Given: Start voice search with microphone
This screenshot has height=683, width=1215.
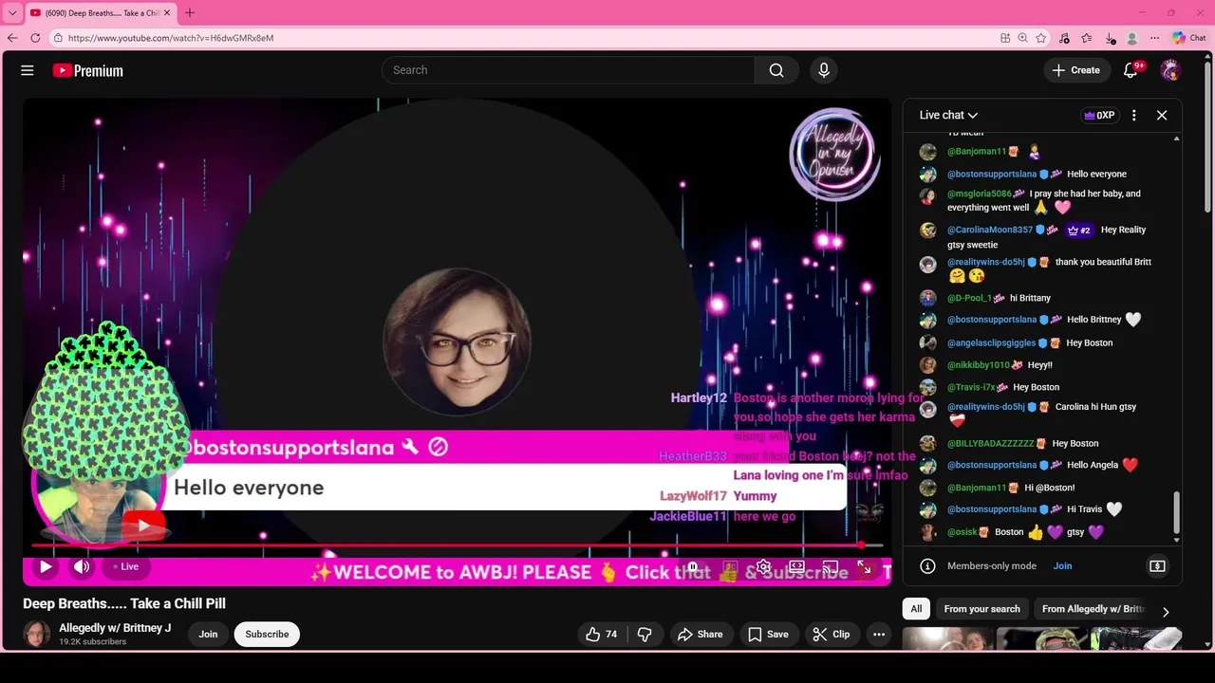Looking at the screenshot, I should pyautogui.click(x=824, y=70).
